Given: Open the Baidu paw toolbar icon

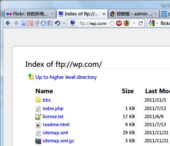Looking at the screenshot, I should pos(24,23).
